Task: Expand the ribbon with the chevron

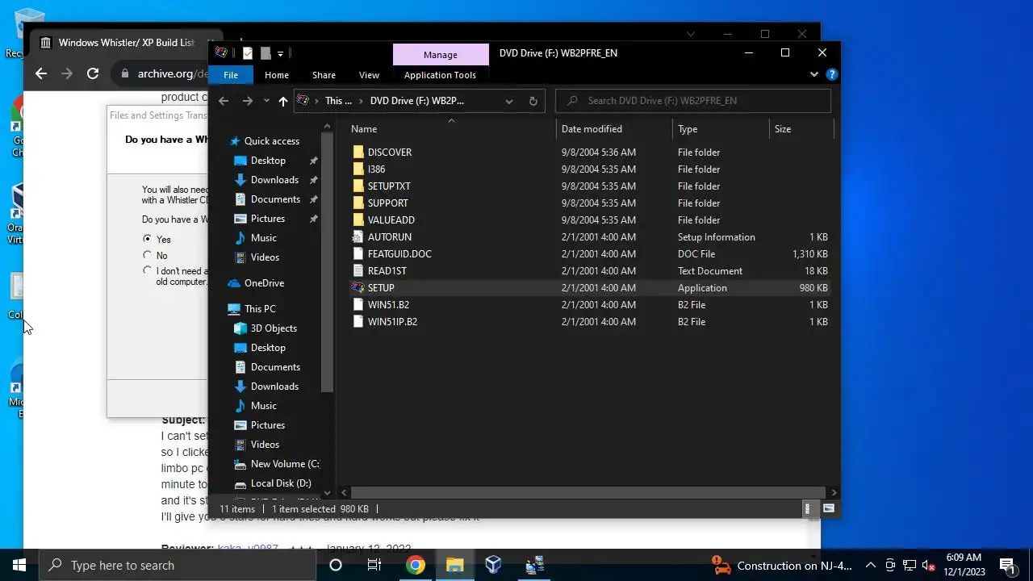Action: (x=813, y=74)
